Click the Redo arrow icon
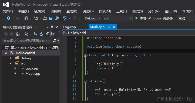This screenshot has height=103, width=195. 74,18
